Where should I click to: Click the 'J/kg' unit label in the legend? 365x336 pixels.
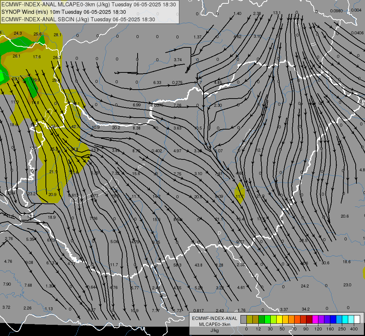click(x=215, y=330)
